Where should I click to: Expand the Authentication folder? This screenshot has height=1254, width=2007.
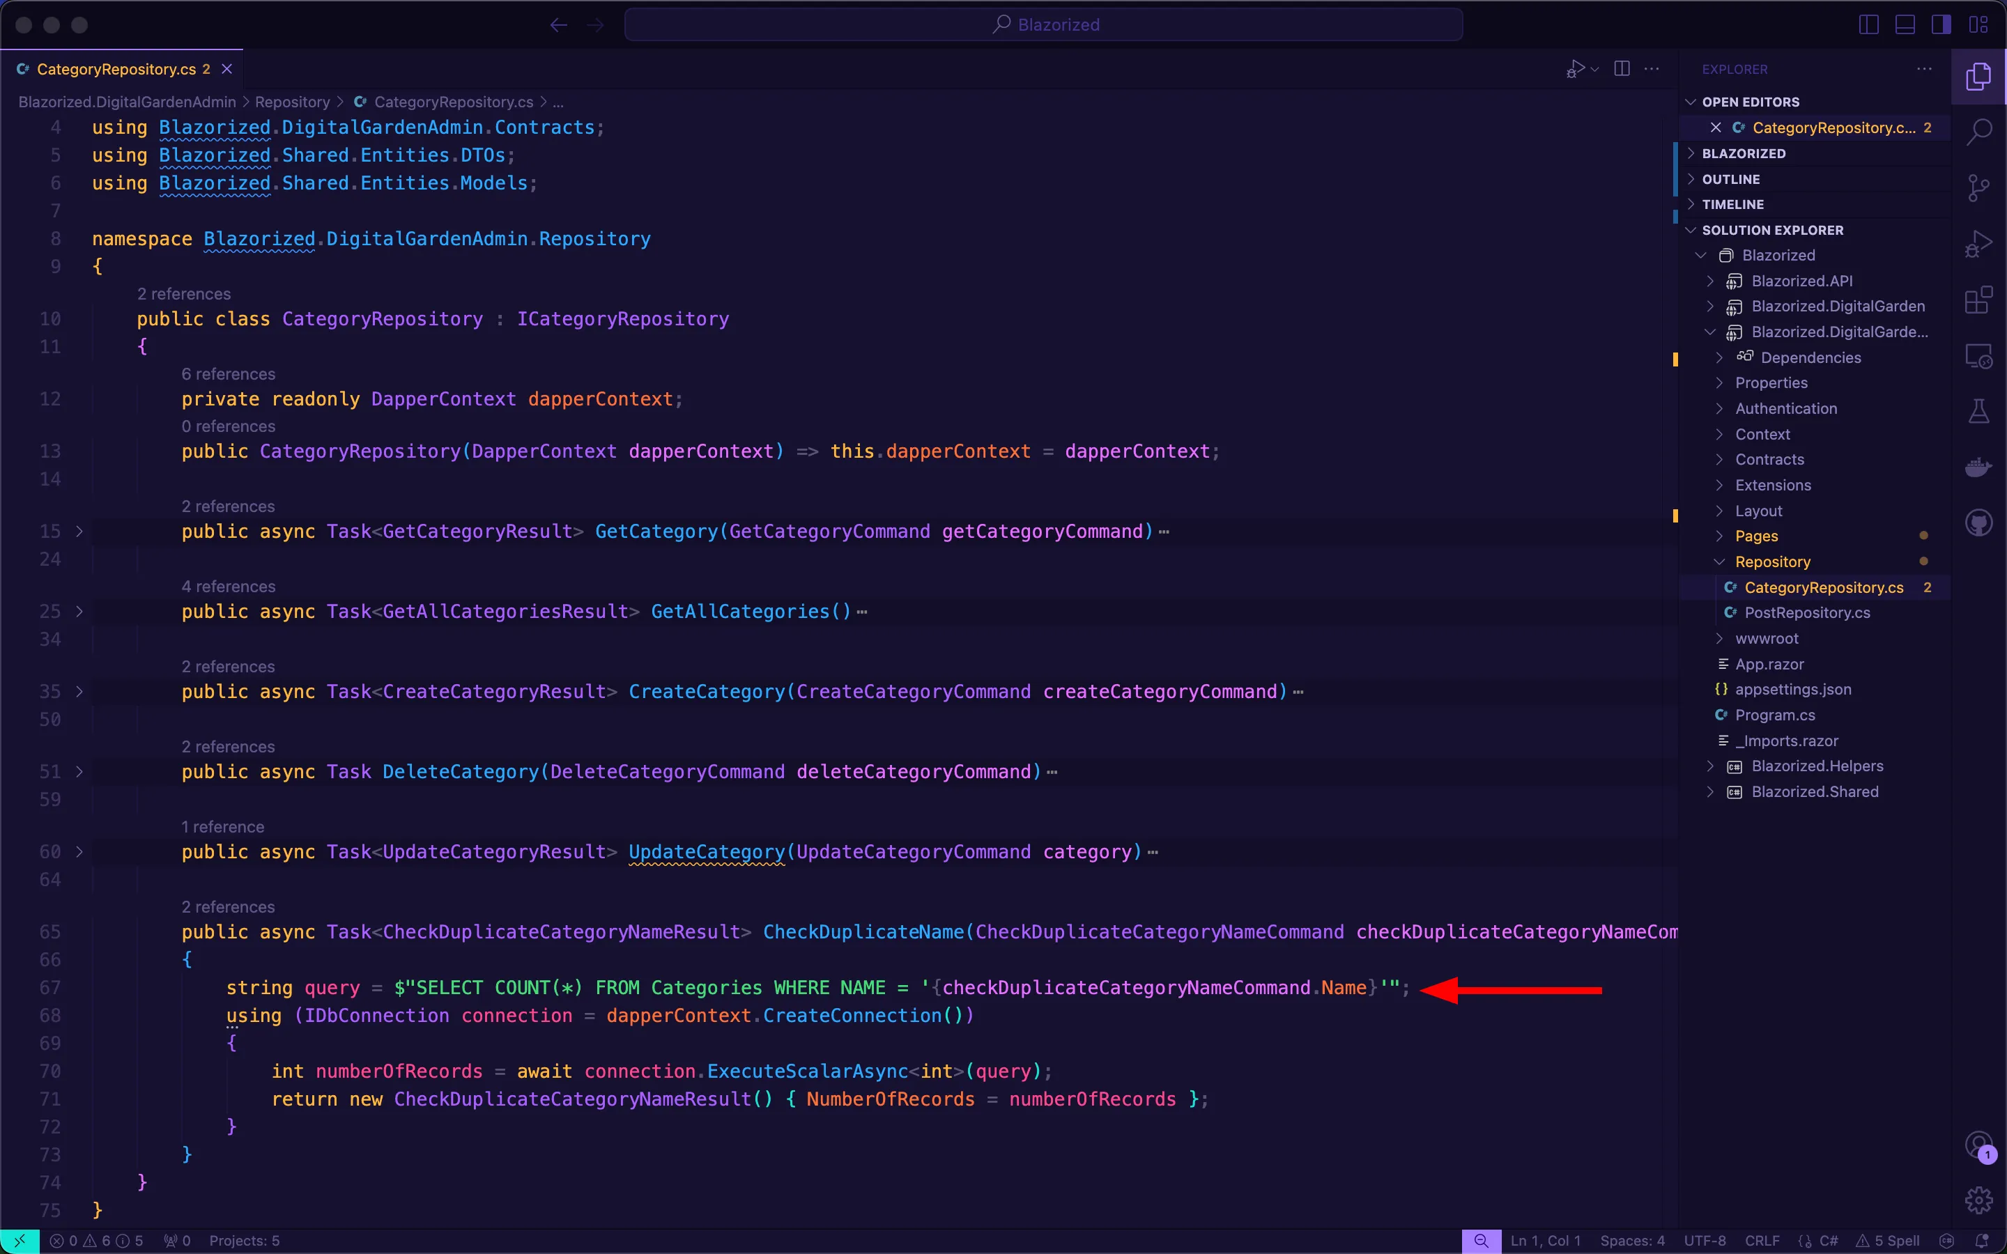pos(1814,408)
